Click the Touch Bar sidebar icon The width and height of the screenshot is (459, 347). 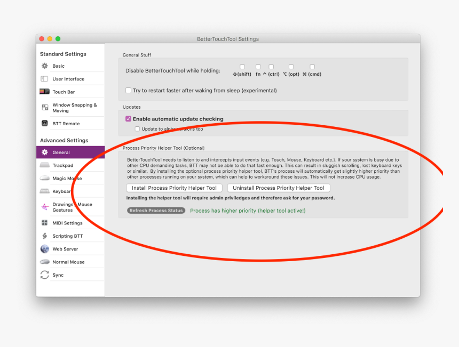pyautogui.click(x=44, y=92)
